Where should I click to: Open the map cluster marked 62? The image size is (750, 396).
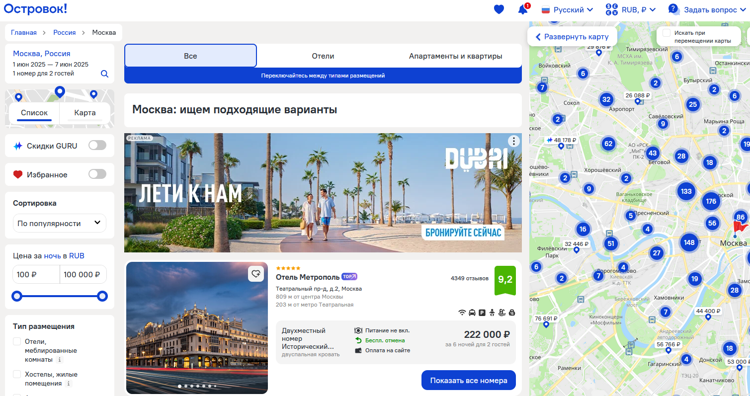tap(608, 144)
